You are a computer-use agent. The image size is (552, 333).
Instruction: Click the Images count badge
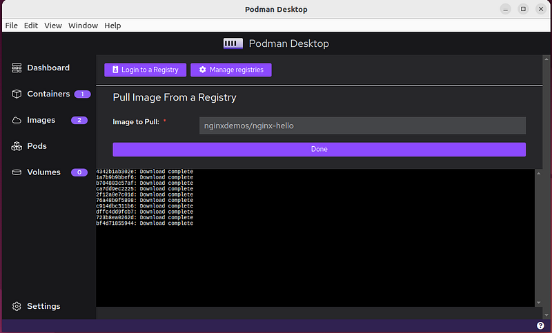pyautogui.click(x=79, y=120)
